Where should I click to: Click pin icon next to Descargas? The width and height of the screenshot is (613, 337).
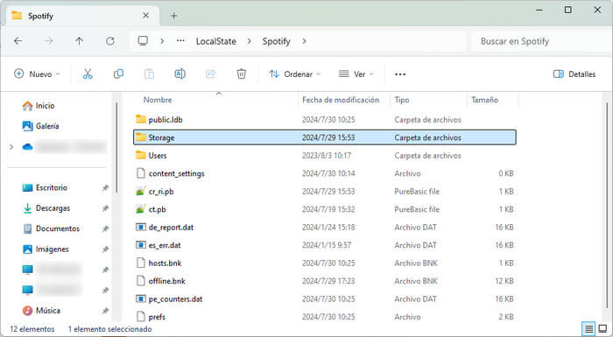[x=105, y=208]
